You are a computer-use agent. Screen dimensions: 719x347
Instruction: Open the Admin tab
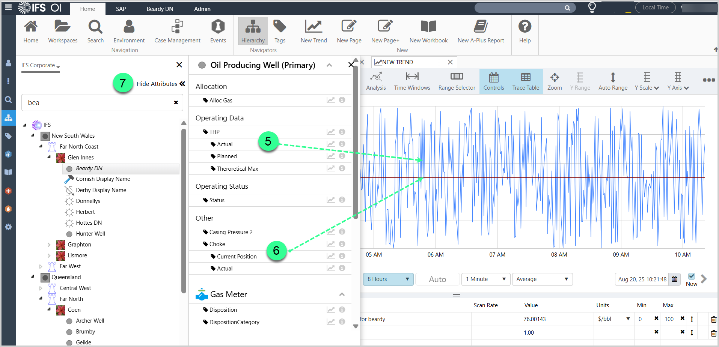tap(202, 9)
